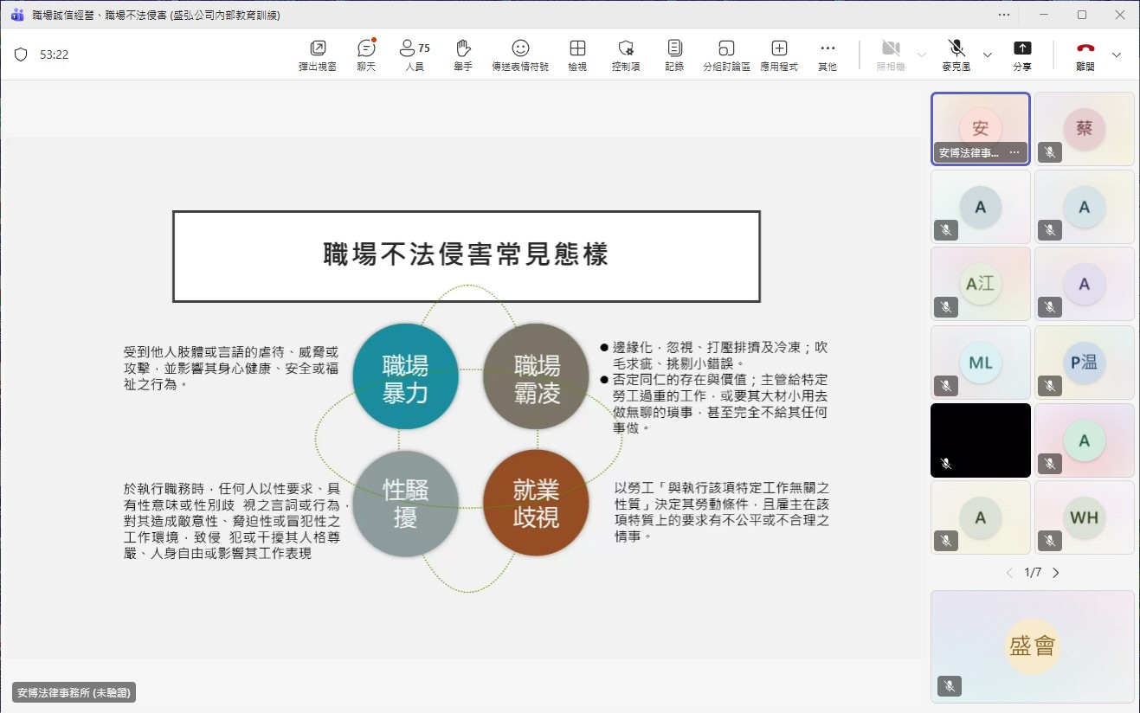Start sharing screen with 分享

tap(1022, 55)
